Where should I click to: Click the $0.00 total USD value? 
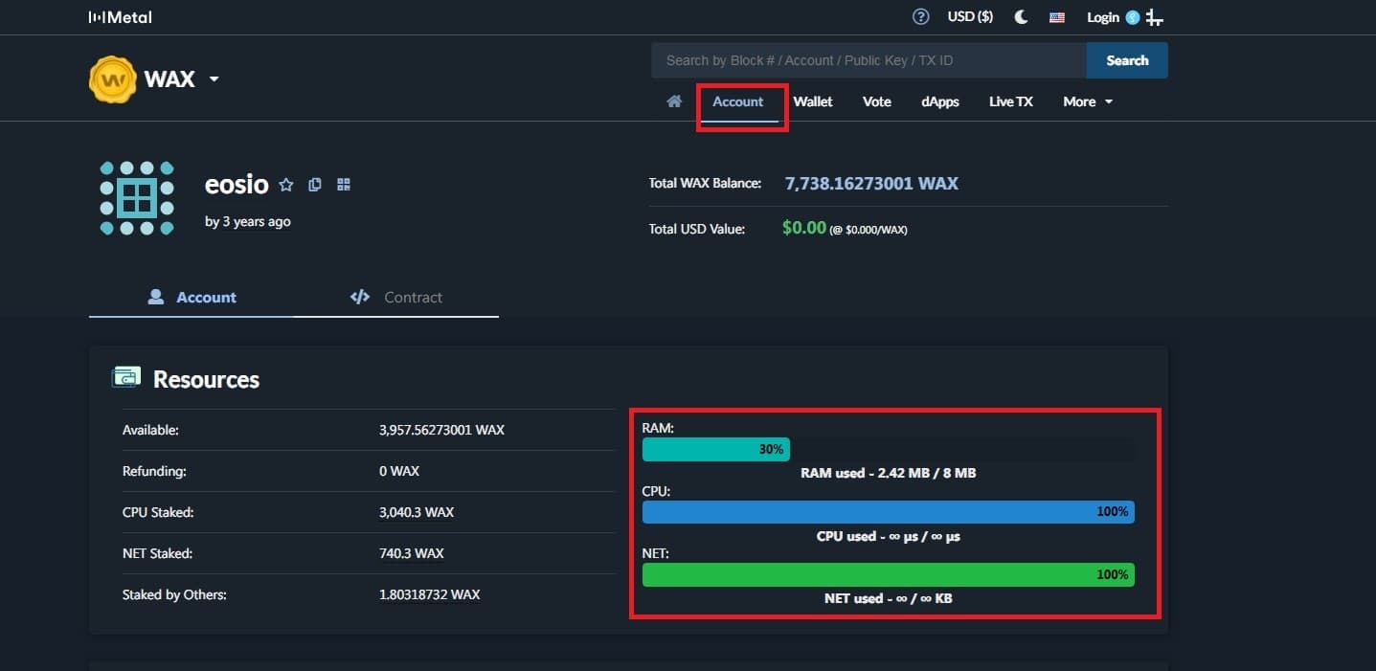click(x=804, y=228)
